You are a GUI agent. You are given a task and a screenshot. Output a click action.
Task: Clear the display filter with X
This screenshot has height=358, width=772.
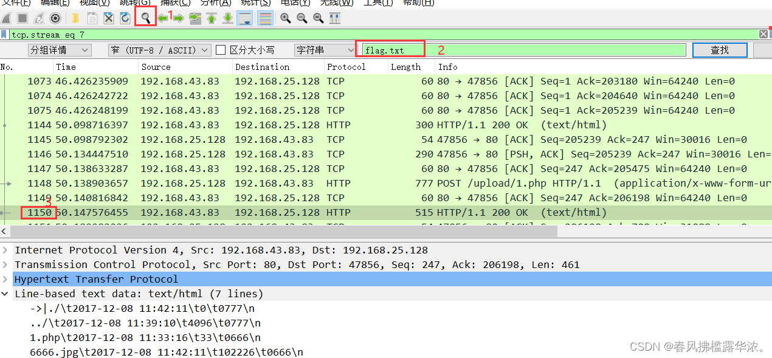tap(763, 35)
